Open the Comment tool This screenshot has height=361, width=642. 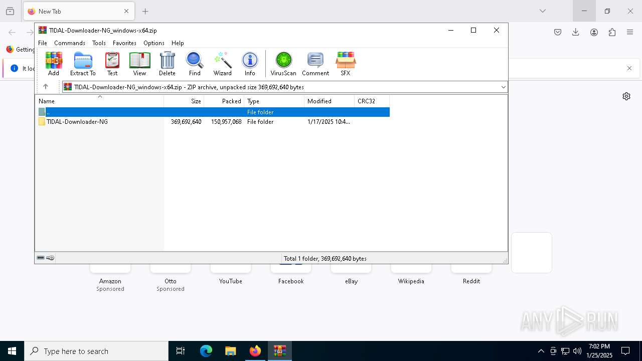(x=315, y=64)
